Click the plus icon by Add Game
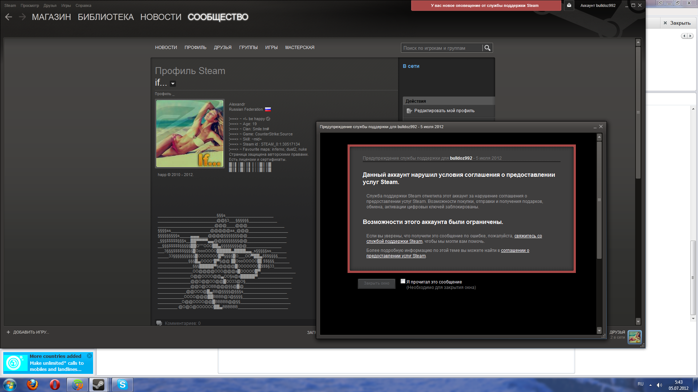The image size is (698, 392). [x=8, y=332]
